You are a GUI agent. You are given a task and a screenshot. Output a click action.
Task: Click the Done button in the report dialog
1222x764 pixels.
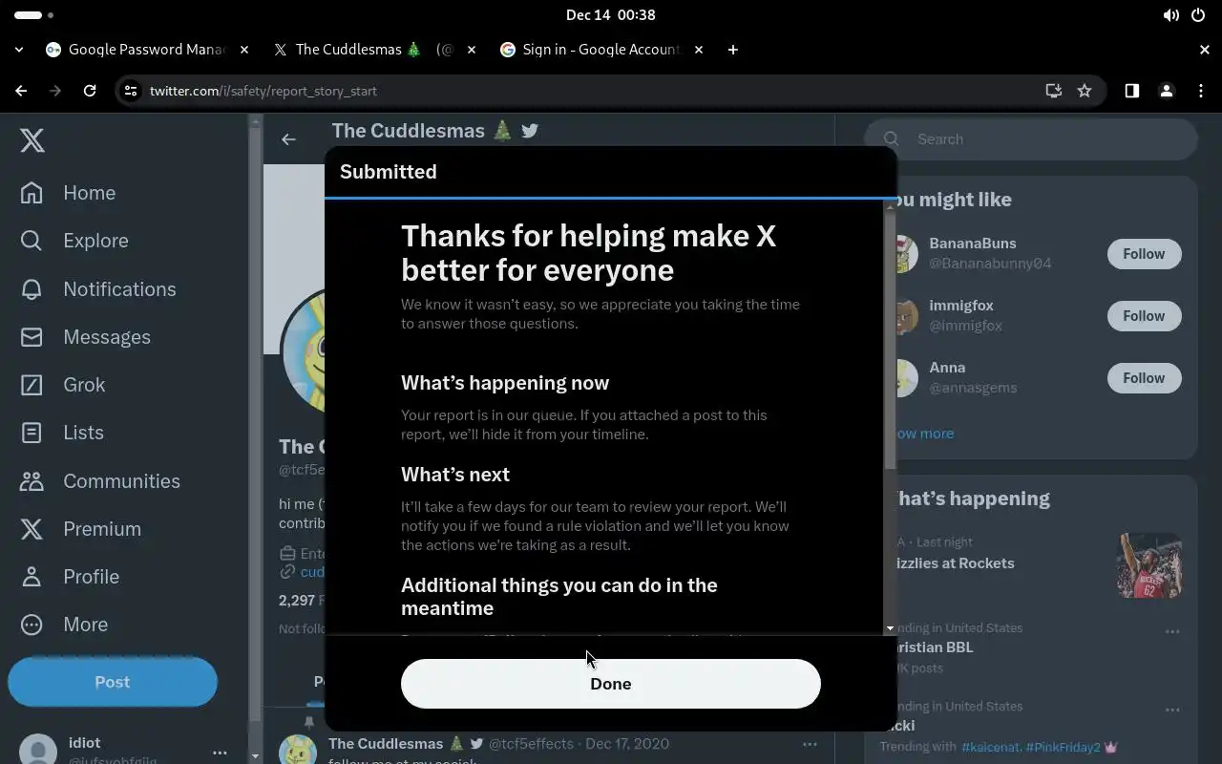610,684
